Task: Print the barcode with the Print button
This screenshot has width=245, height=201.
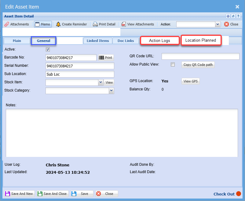Action: click(106, 58)
